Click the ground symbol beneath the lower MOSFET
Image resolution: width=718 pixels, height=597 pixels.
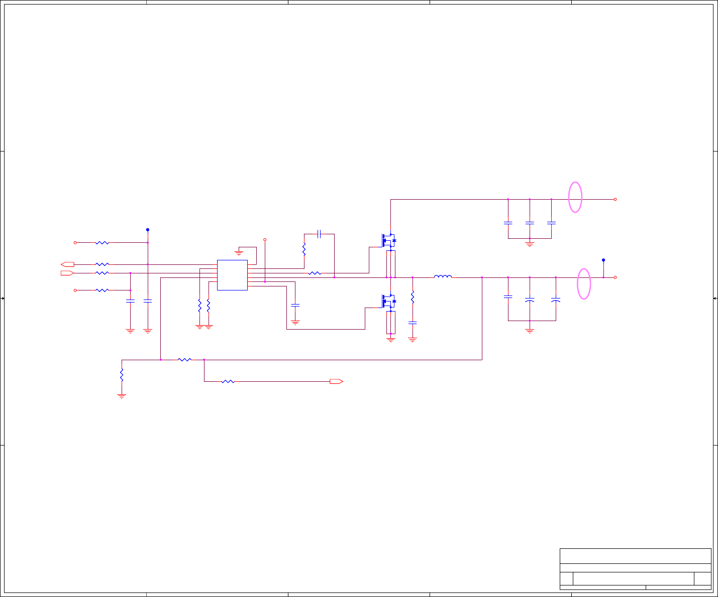click(391, 340)
